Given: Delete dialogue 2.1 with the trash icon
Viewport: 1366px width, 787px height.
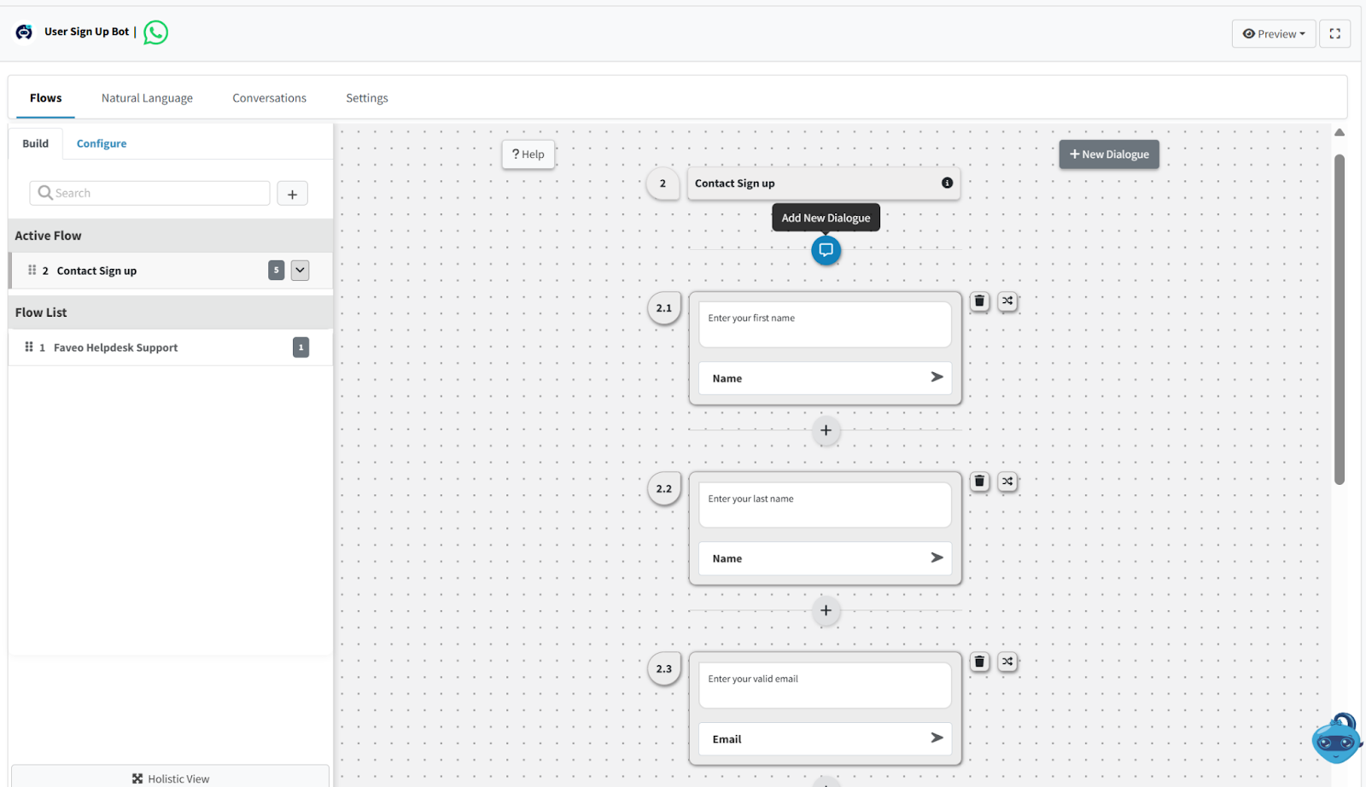Looking at the screenshot, I should [979, 301].
